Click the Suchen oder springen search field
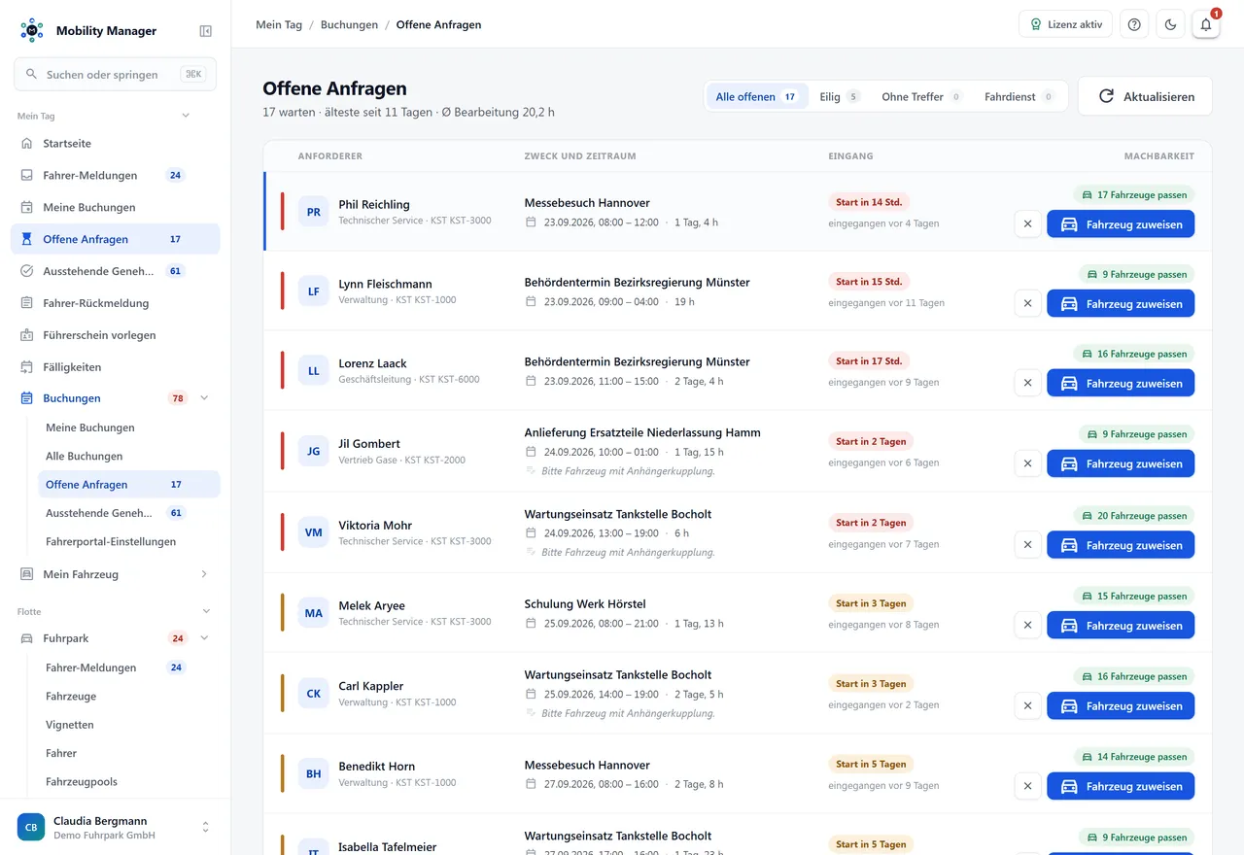The width and height of the screenshot is (1244, 855). coord(116,74)
